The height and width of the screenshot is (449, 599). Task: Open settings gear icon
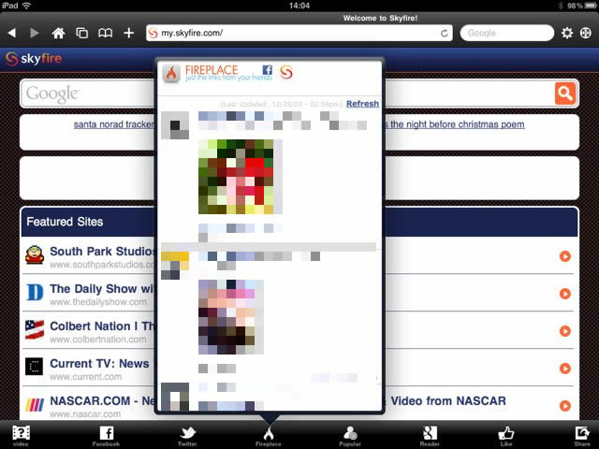(567, 33)
